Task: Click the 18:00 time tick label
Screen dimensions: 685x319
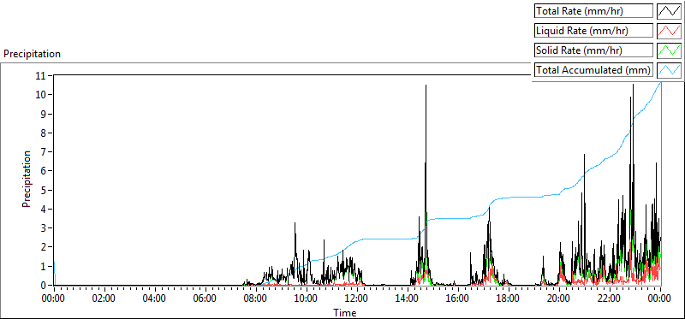Action: (509, 298)
